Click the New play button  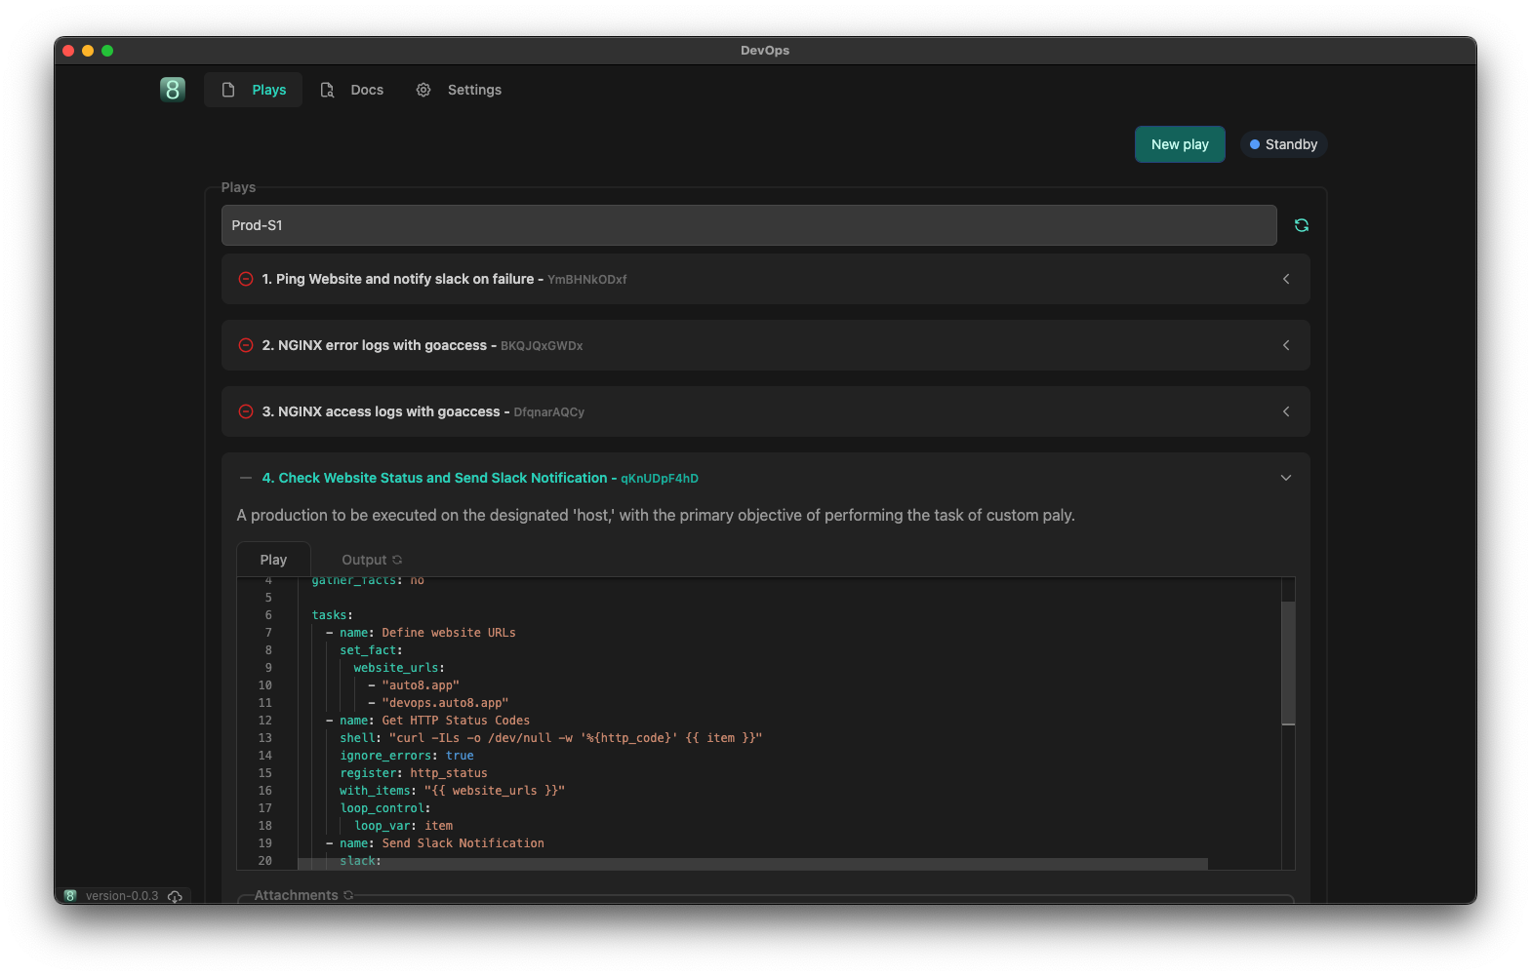pyautogui.click(x=1180, y=144)
